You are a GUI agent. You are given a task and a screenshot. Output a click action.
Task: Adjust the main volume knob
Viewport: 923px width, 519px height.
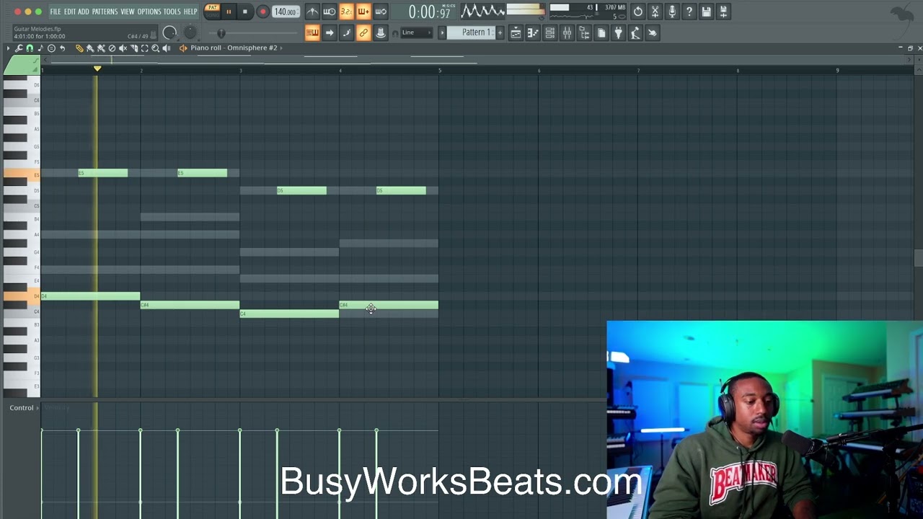[169, 32]
